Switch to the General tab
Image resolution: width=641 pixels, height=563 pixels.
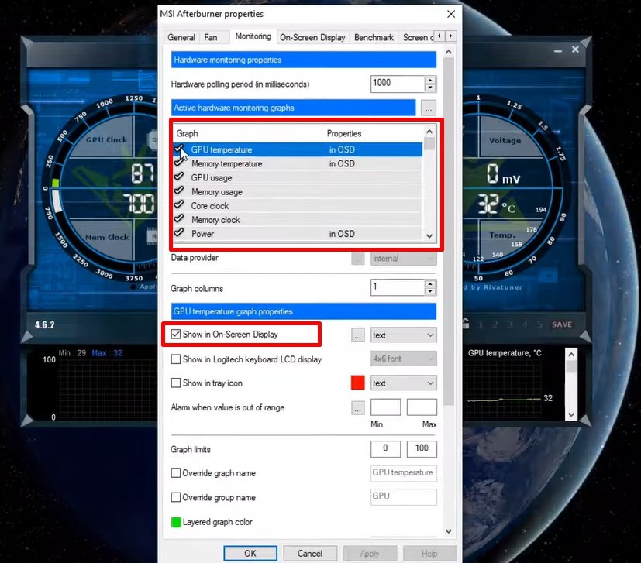[181, 37]
